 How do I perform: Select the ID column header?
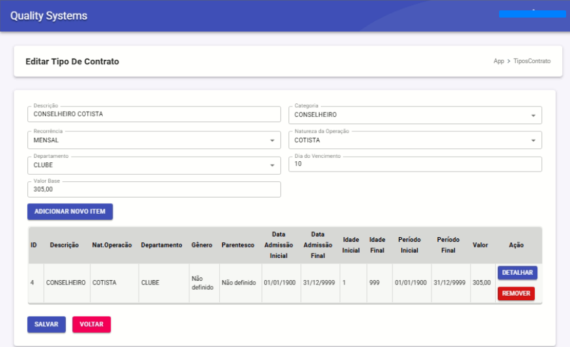(x=33, y=245)
